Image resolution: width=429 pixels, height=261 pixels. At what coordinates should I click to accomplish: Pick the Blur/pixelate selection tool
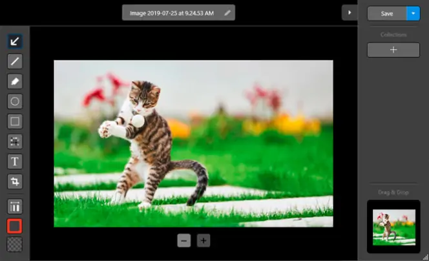(x=15, y=141)
